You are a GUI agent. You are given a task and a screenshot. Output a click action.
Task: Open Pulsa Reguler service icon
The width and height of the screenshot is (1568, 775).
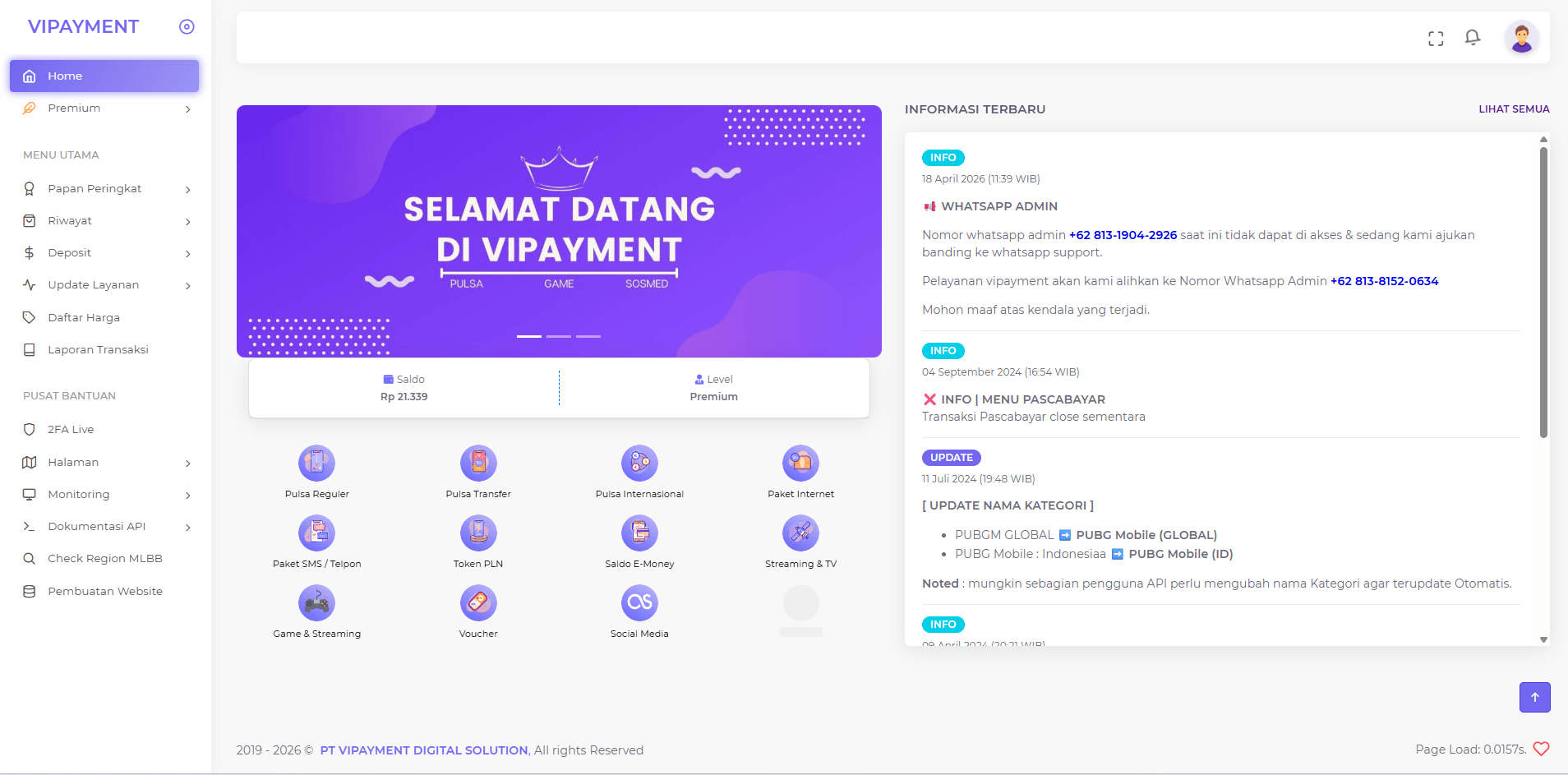[317, 463]
